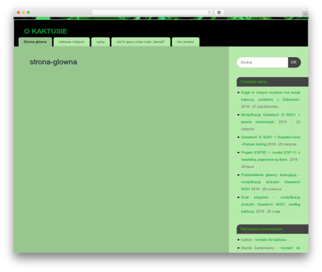
Task: Select the Strona główna tab
Action: point(35,42)
